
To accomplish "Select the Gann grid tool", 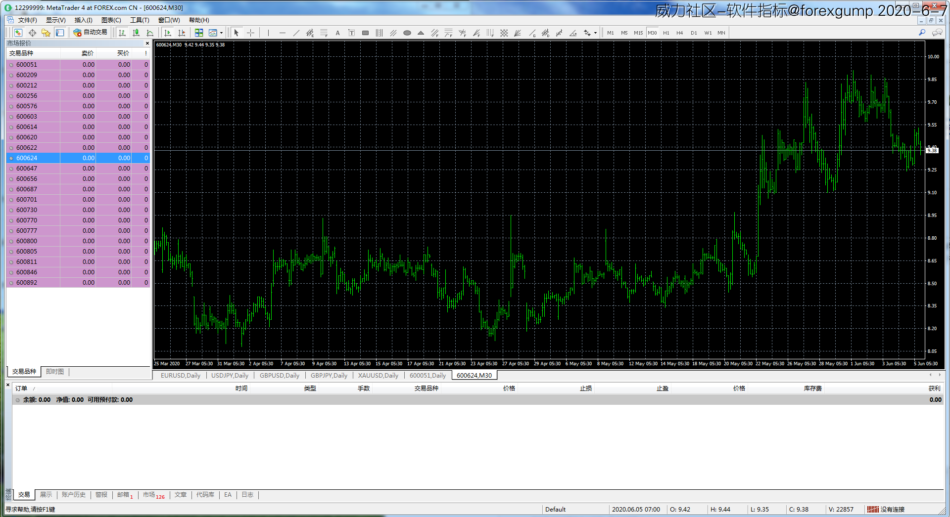I will coord(504,33).
